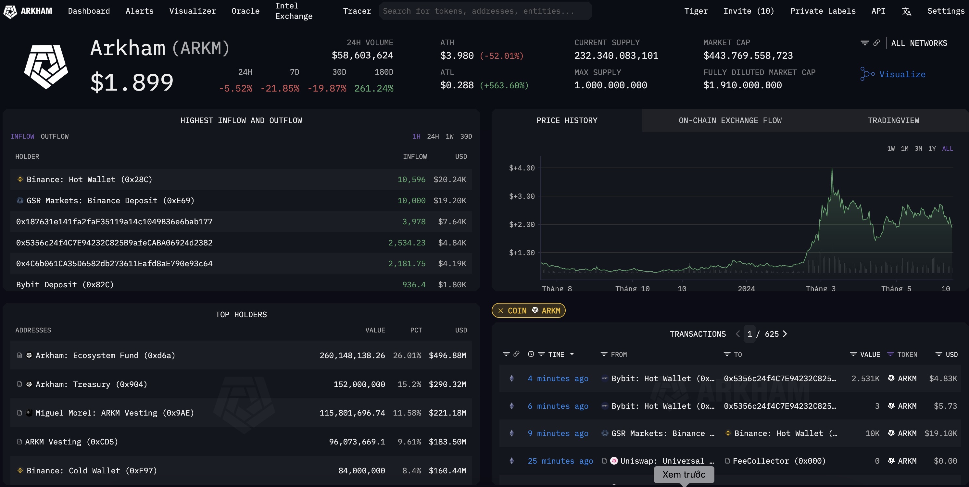
Task: Click the Arkham logo in the navbar
Action: coord(28,11)
